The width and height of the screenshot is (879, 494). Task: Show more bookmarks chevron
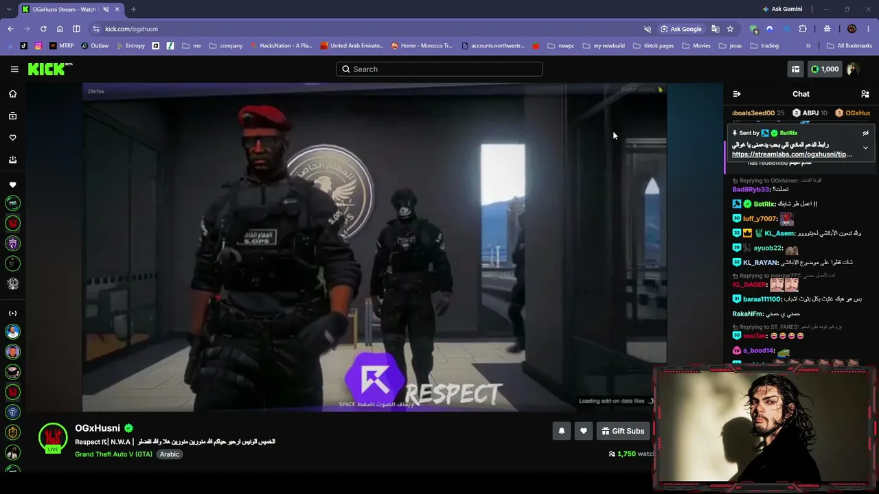pos(808,46)
